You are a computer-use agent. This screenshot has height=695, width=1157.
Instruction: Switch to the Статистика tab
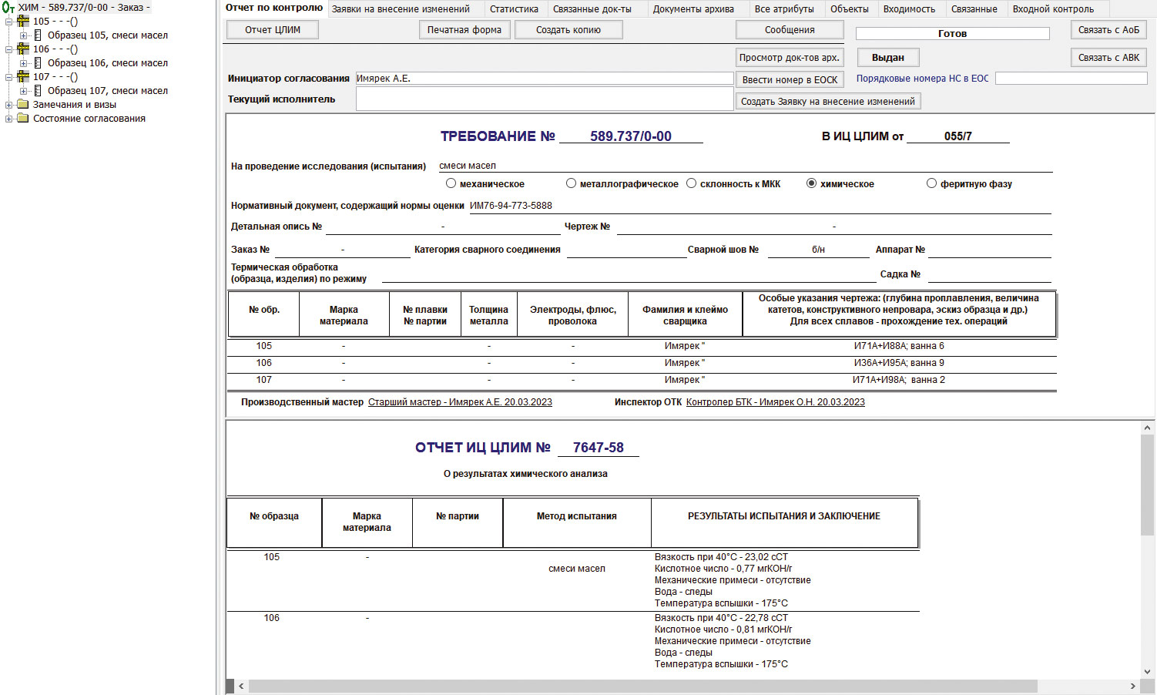(x=514, y=9)
